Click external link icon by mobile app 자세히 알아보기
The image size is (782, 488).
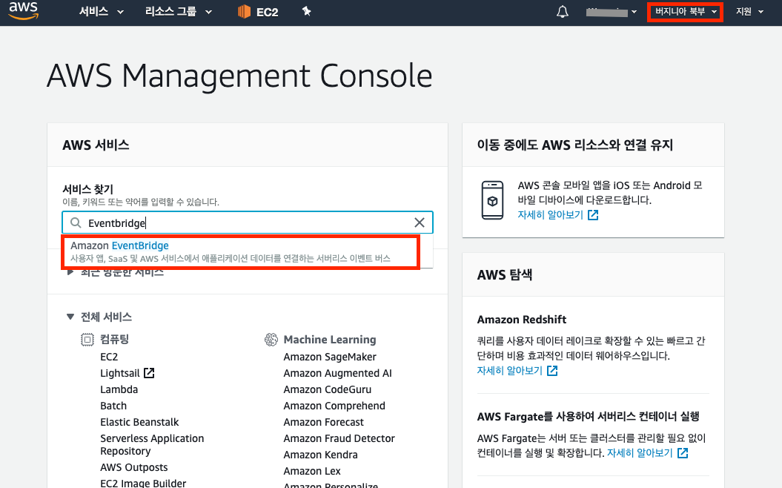click(x=593, y=215)
